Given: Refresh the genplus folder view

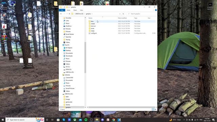Looking at the screenshot, I should coord(123,14).
